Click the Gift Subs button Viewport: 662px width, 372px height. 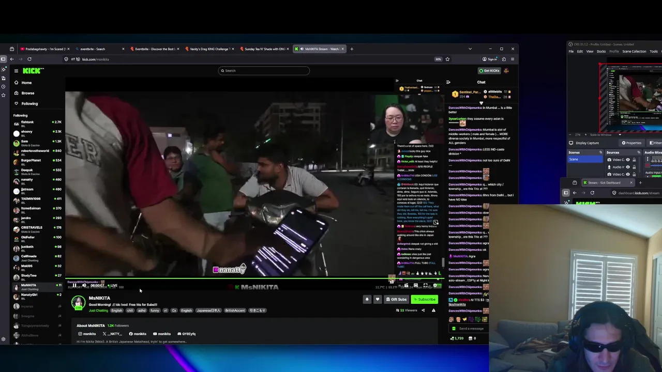pos(396,299)
